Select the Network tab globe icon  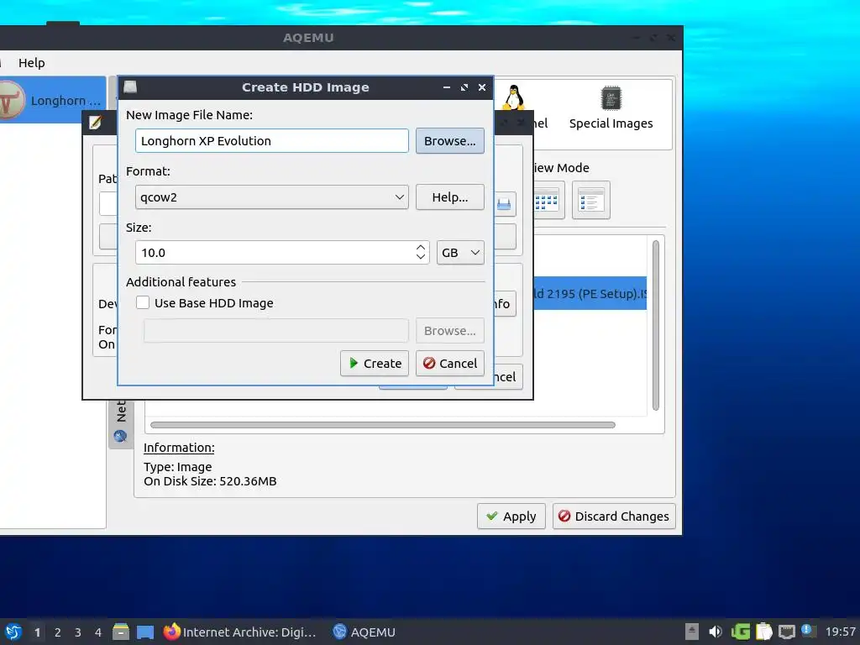[120, 436]
